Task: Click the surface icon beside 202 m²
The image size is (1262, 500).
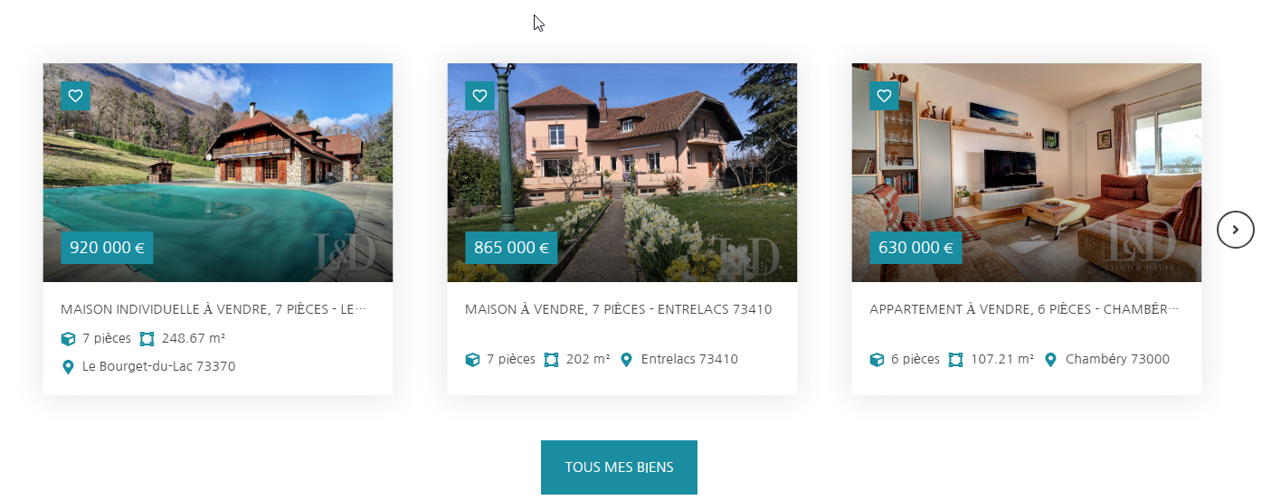Action: tap(552, 360)
